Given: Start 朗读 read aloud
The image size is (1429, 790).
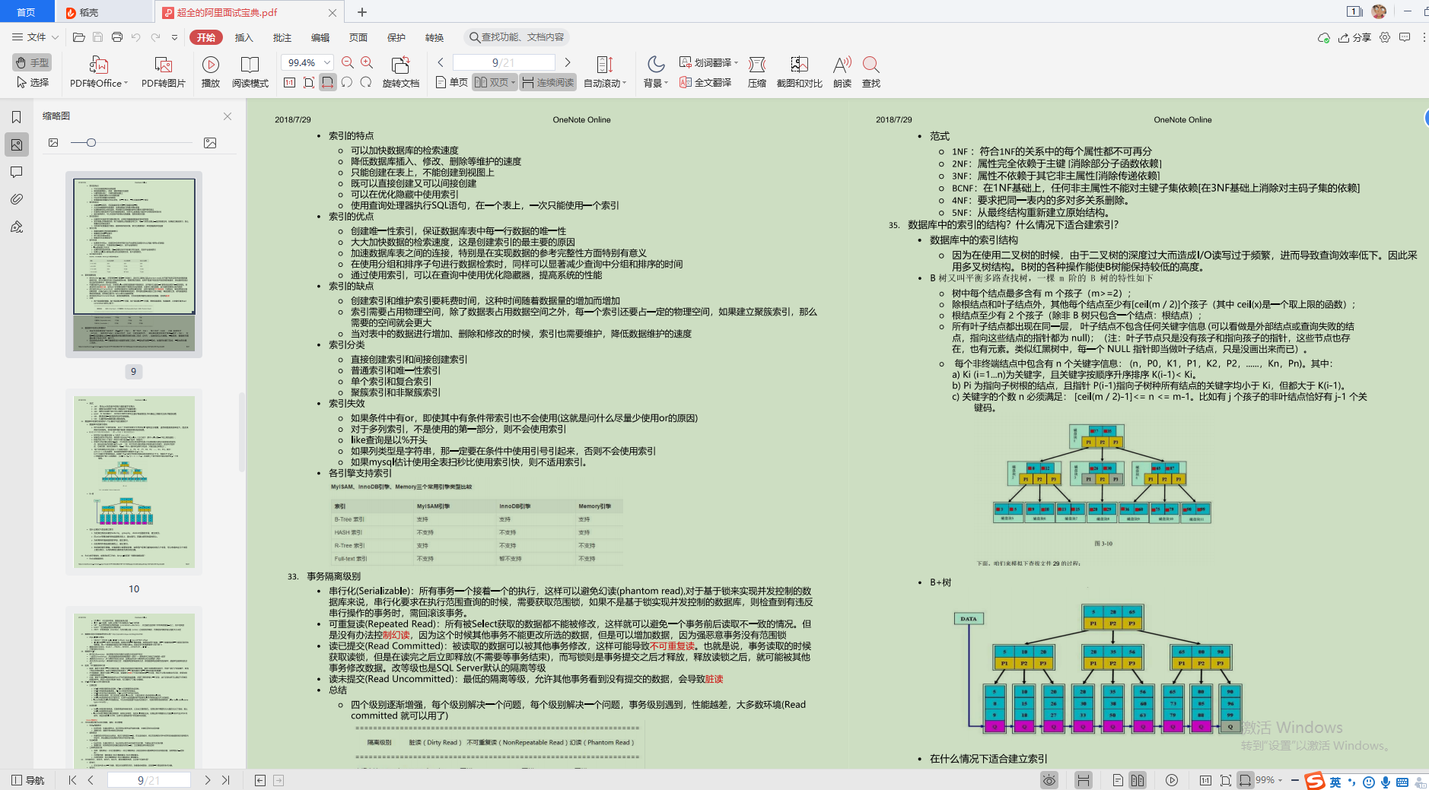Looking at the screenshot, I should coord(842,72).
